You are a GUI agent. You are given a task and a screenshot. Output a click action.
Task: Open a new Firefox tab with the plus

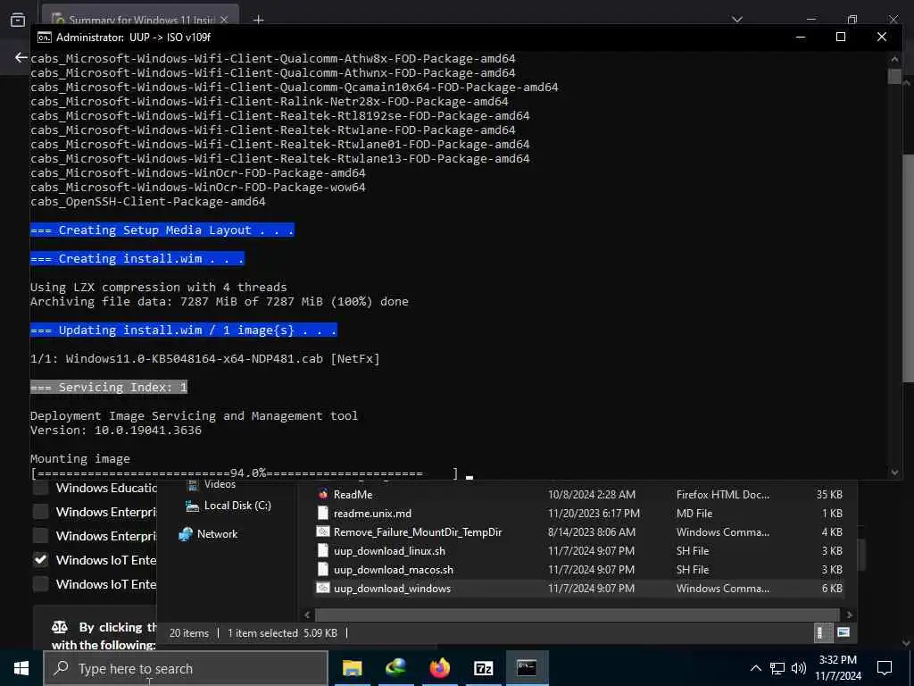pyautogui.click(x=259, y=20)
